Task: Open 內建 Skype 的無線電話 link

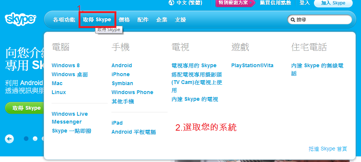Action: (x=317, y=69)
